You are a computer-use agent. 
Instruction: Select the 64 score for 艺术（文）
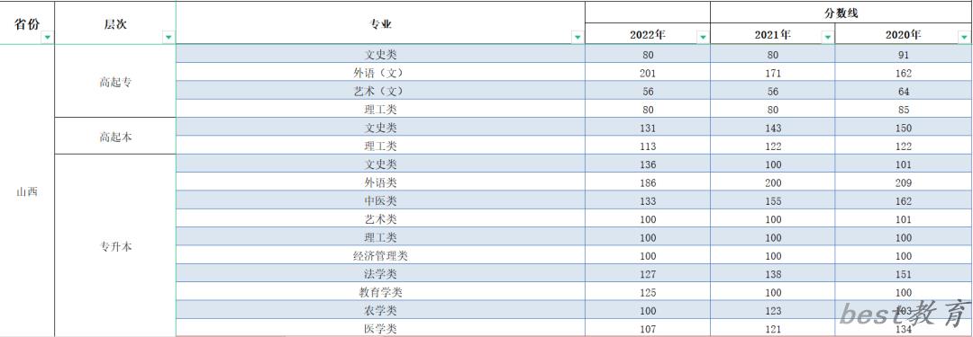click(904, 91)
